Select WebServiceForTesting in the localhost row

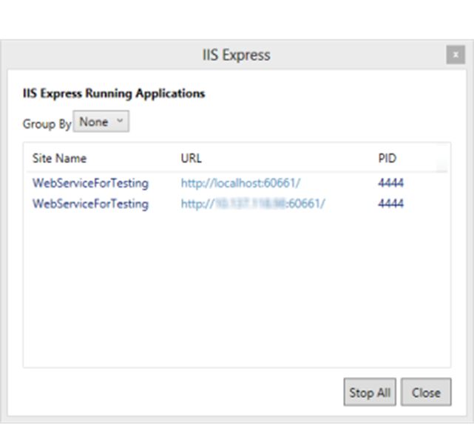[90, 183]
